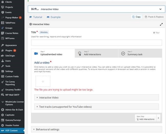Open H5P Content in the sidebar menu
The width and height of the screenshot is (166, 134).
coord(12,130)
